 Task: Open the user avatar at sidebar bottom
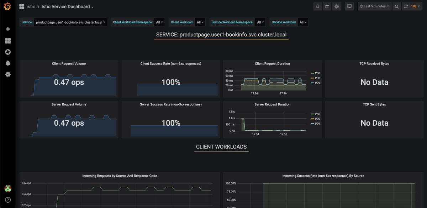(x=7, y=188)
